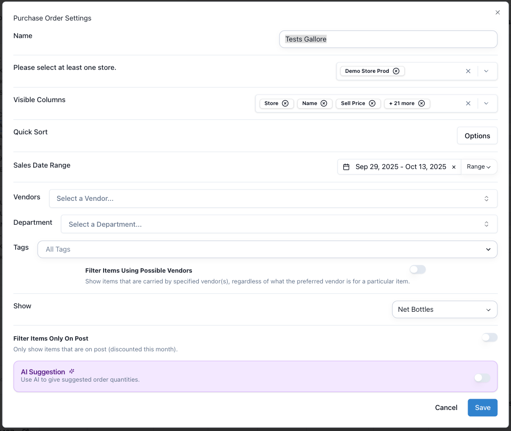Remove the Store column chip
Screen dimensions: 511x431
point(285,104)
